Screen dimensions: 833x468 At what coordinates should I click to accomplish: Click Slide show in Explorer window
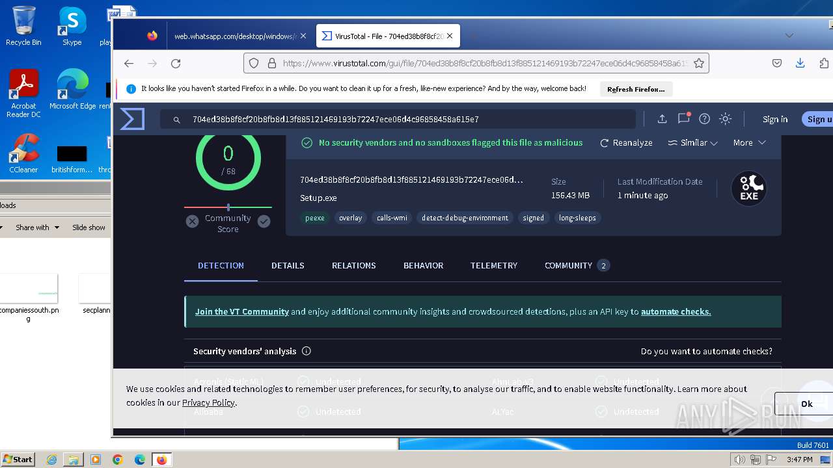click(89, 227)
